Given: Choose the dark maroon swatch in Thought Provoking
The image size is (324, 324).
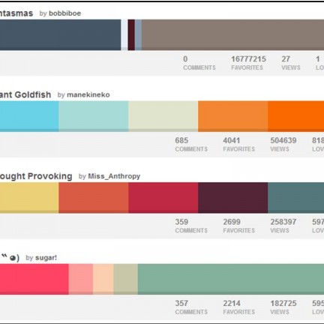Looking at the screenshot, I should click(x=232, y=198).
